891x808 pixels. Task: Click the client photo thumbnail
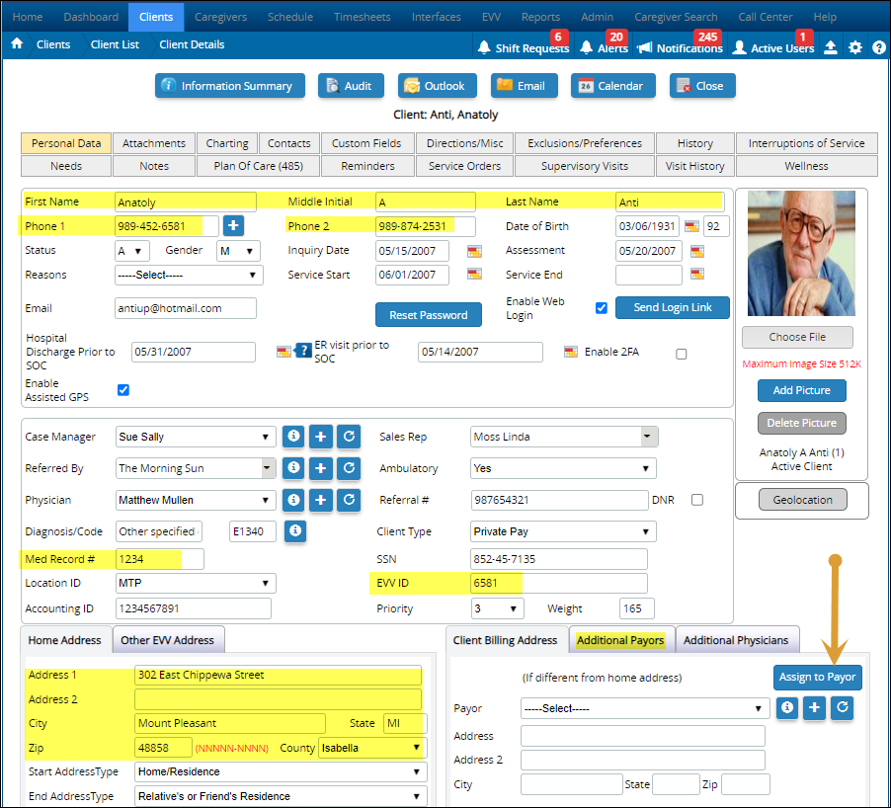tap(801, 254)
